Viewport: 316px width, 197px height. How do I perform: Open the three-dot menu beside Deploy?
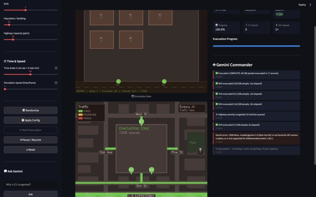pyautogui.click(x=310, y=5)
